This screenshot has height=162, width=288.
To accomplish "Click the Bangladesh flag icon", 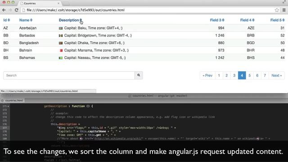I will point(61,43).
